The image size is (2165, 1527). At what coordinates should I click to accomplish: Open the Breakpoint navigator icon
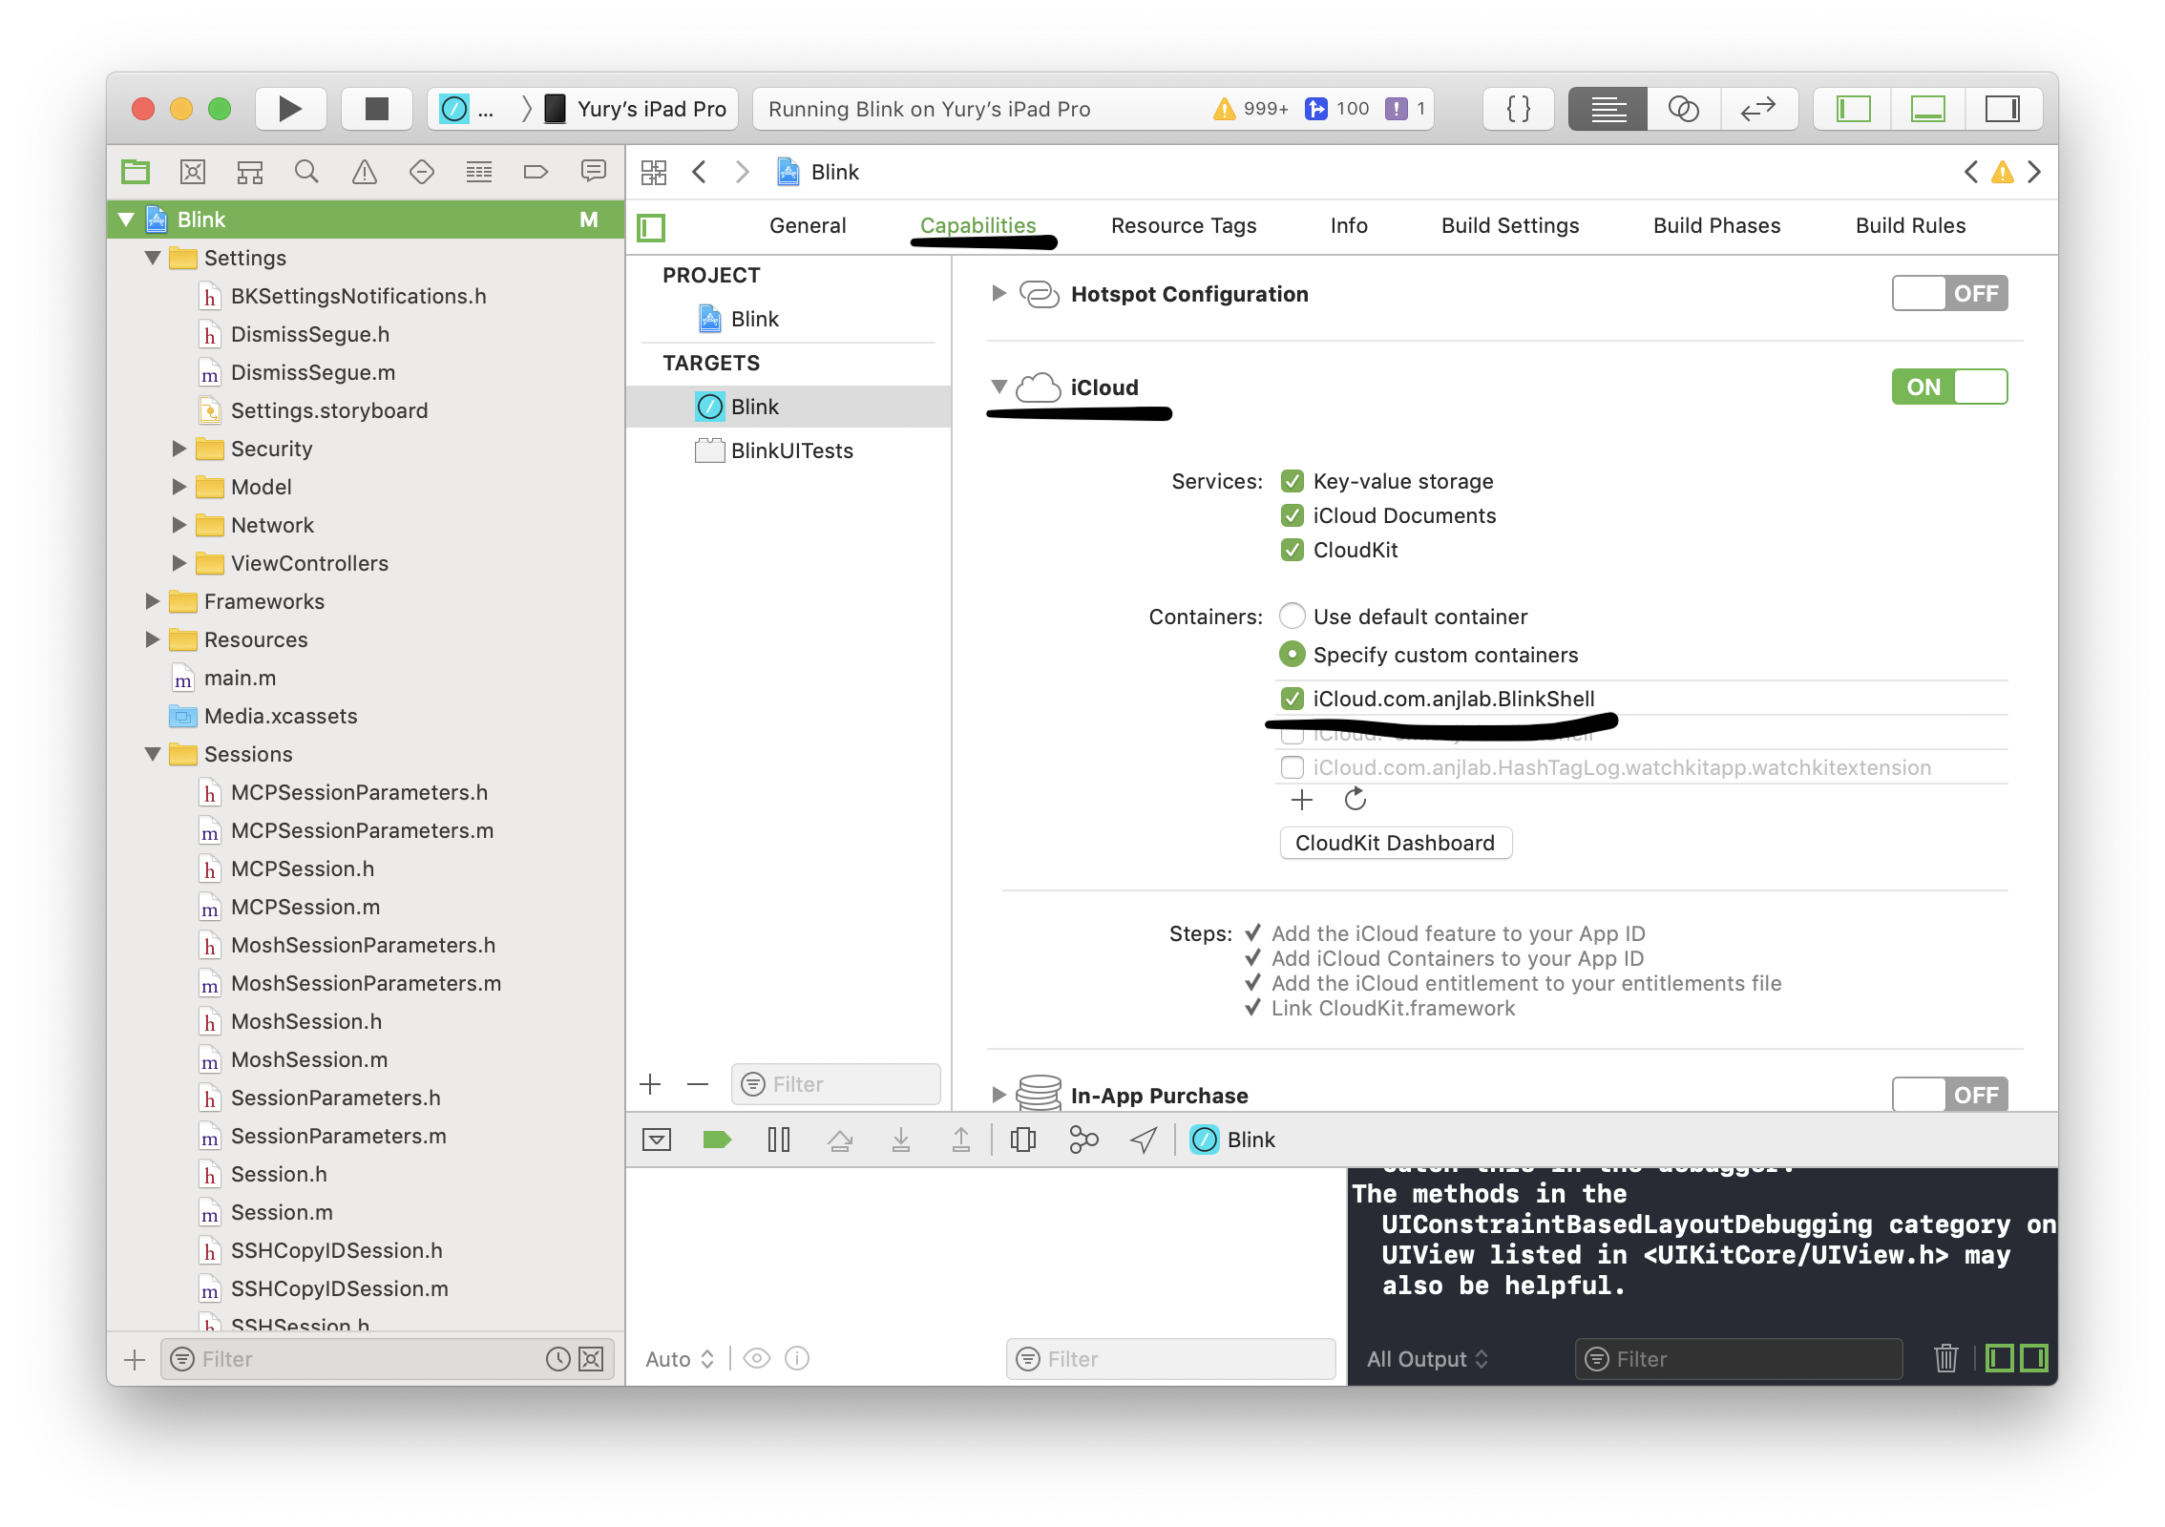tap(536, 172)
